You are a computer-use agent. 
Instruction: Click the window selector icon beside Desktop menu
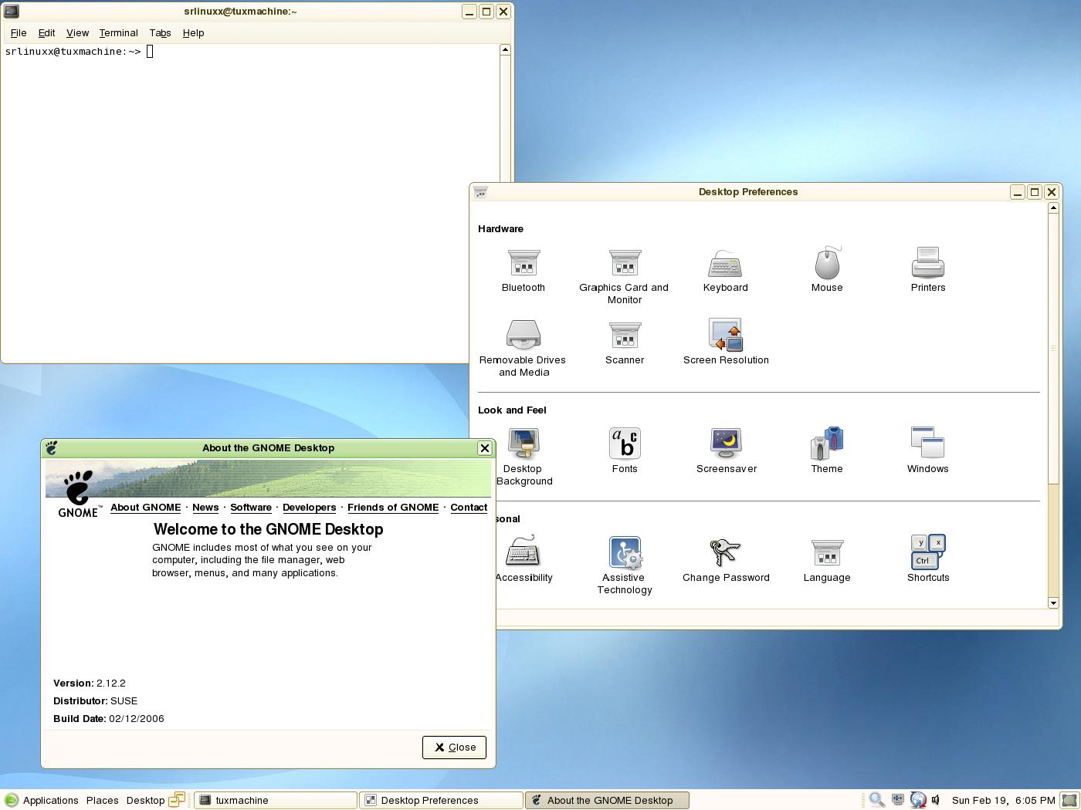tap(177, 800)
